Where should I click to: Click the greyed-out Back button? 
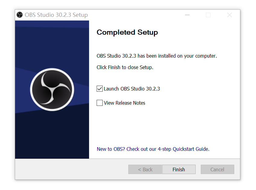pyautogui.click(x=145, y=169)
